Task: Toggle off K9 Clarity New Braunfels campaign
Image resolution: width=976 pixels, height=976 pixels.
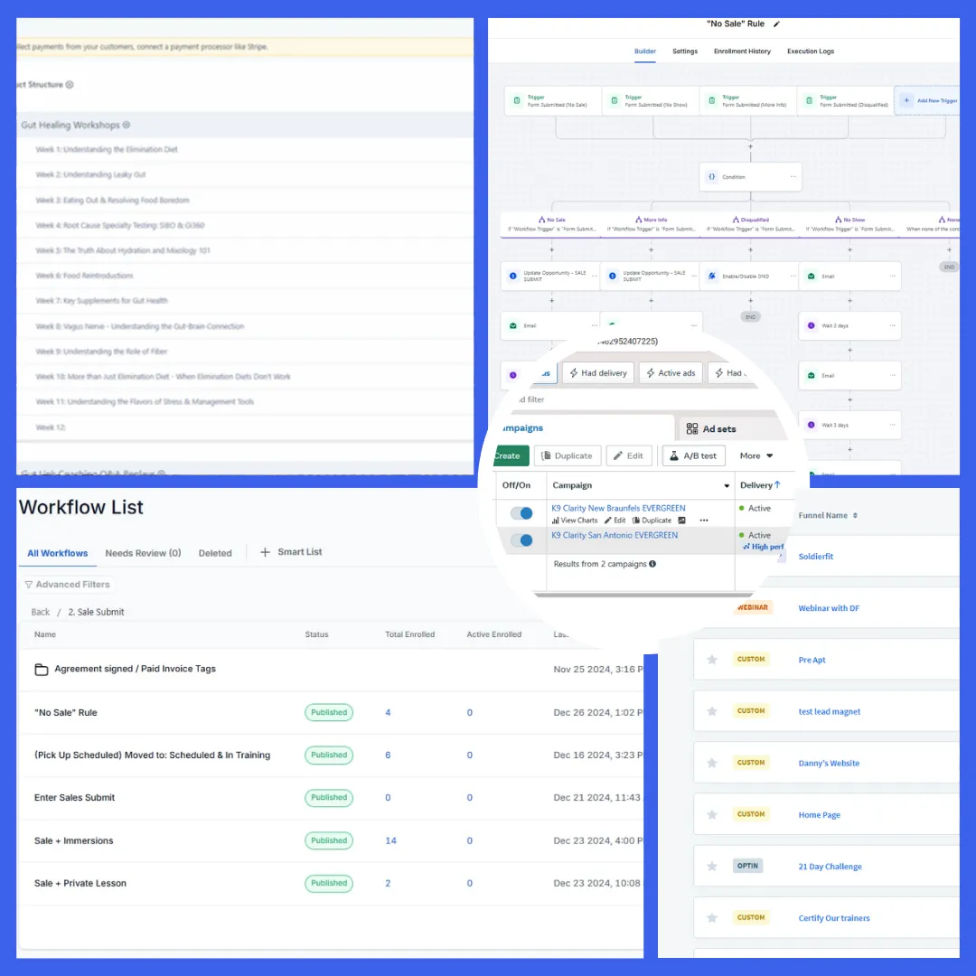Action: click(x=521, y=513)
